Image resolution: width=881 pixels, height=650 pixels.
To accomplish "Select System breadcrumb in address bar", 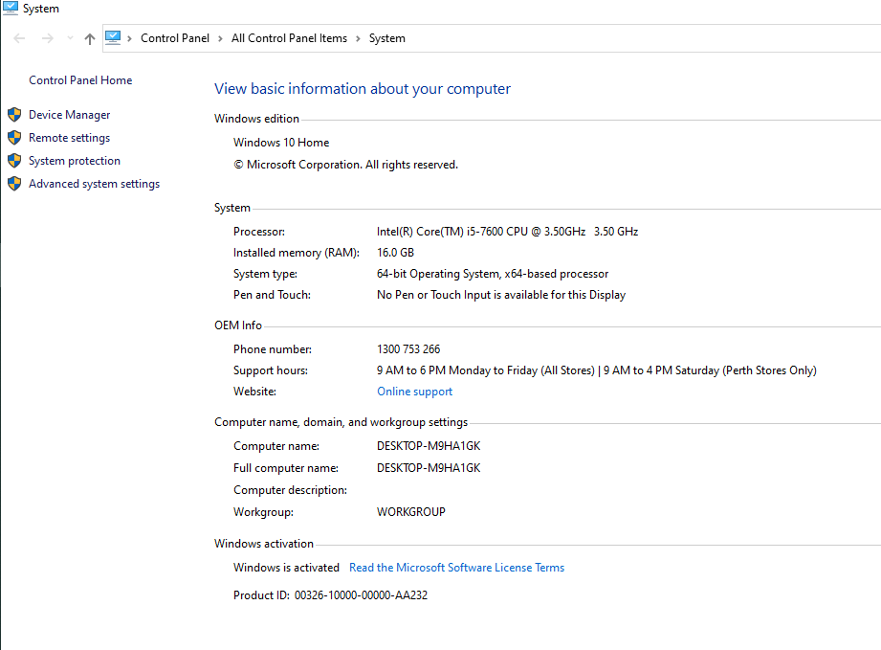I will 387,38.
